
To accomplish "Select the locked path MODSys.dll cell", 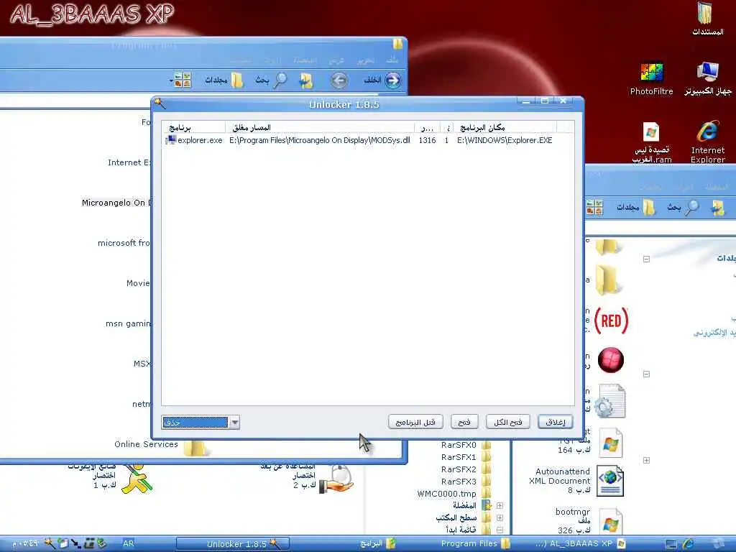I will tap(320, 140).
